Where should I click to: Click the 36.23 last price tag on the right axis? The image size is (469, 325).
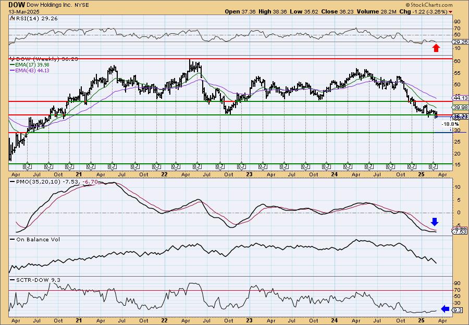tap(461, 116)
